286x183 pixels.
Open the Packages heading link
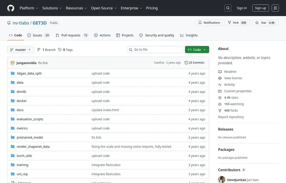tap(226, 150)
